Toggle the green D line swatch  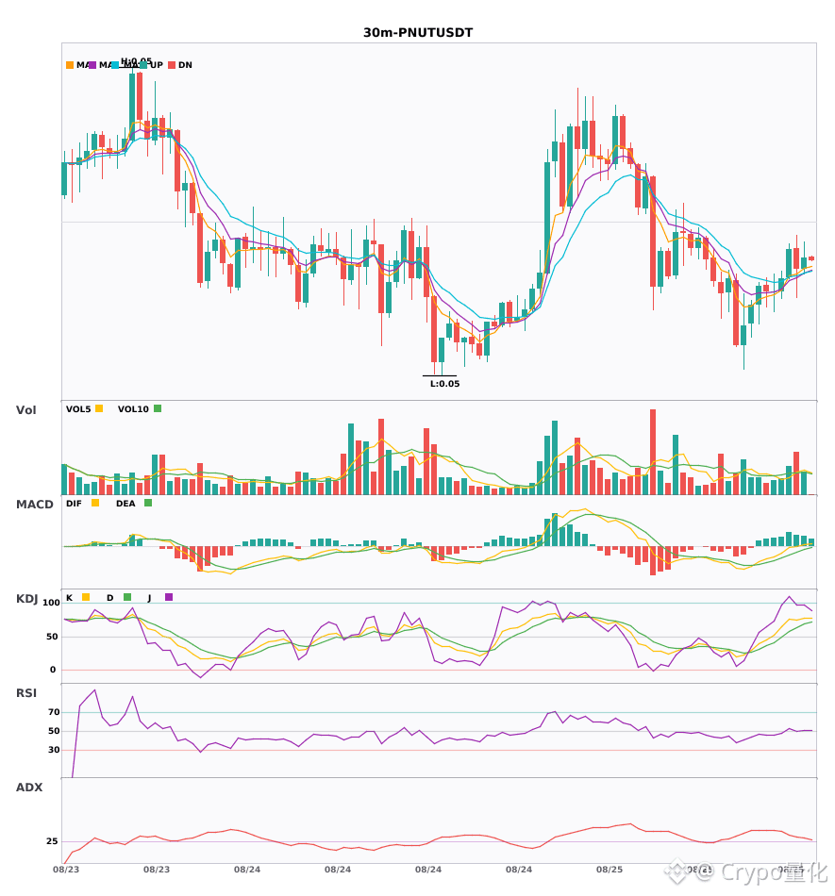click(127, 597)
